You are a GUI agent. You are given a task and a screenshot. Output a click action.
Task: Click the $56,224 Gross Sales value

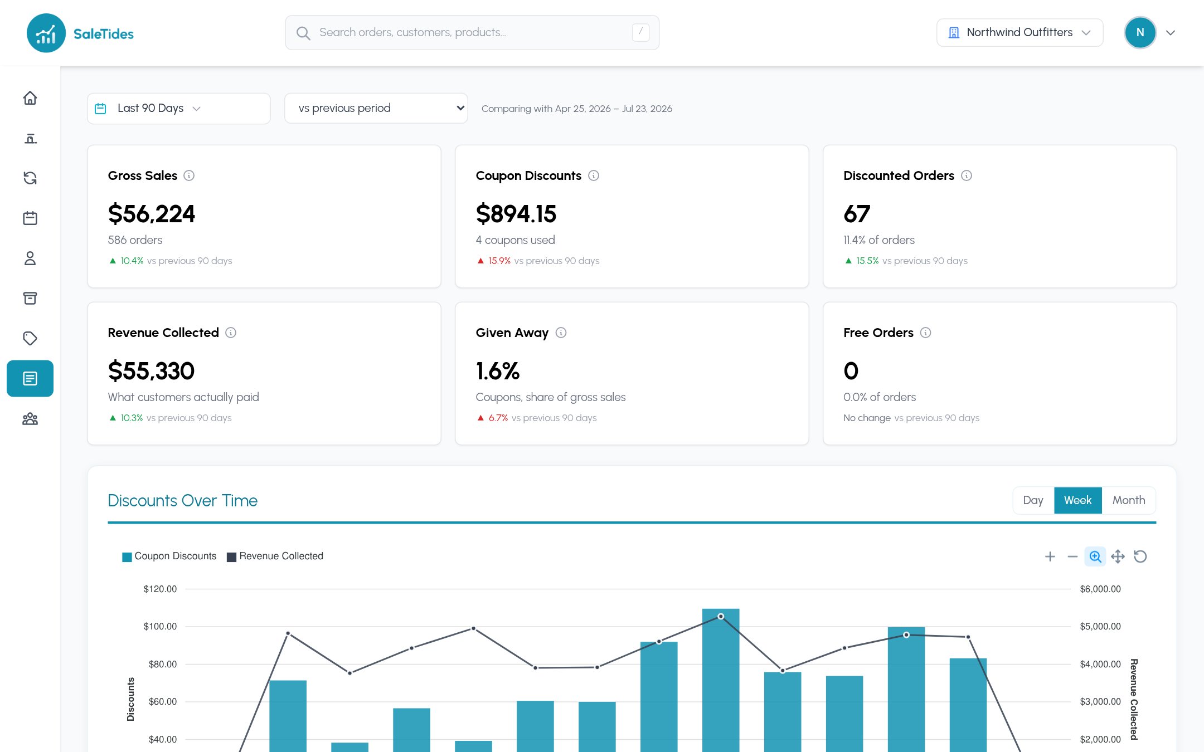click(152, 214)
